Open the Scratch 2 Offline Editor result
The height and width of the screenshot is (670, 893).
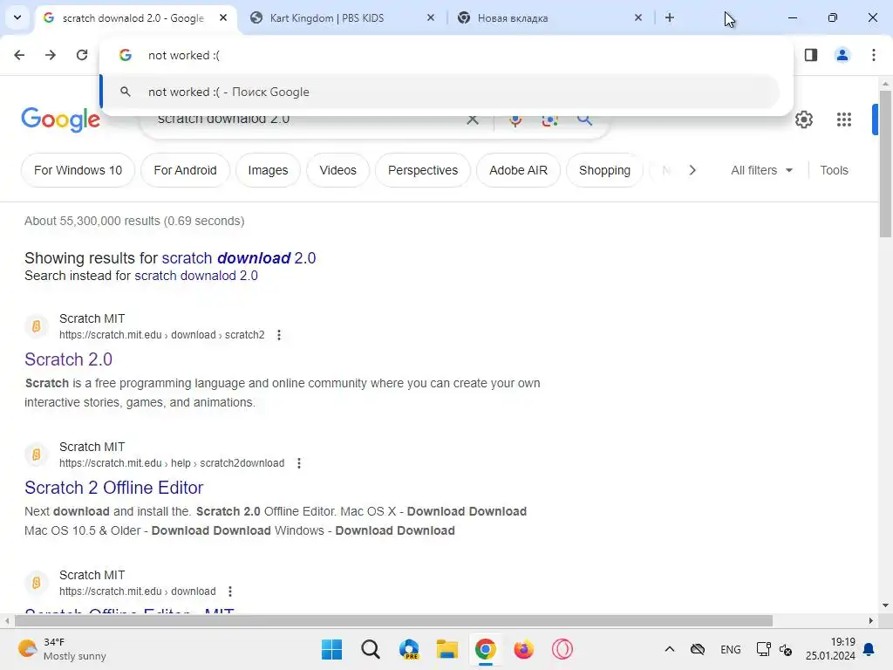tap(114, 488)
